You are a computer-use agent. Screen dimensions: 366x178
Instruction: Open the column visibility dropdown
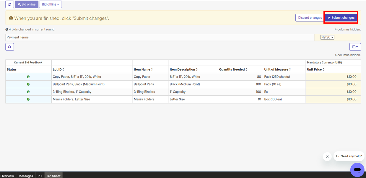pos(355,47)
